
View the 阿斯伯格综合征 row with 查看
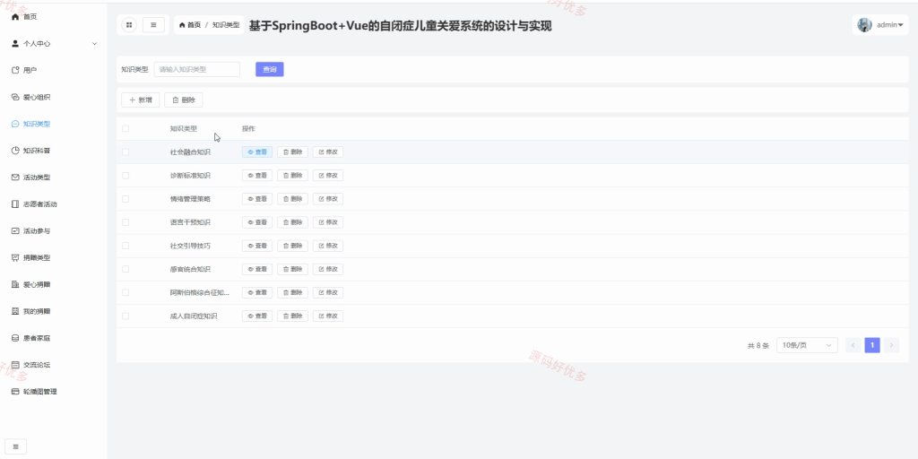[257, 293]
